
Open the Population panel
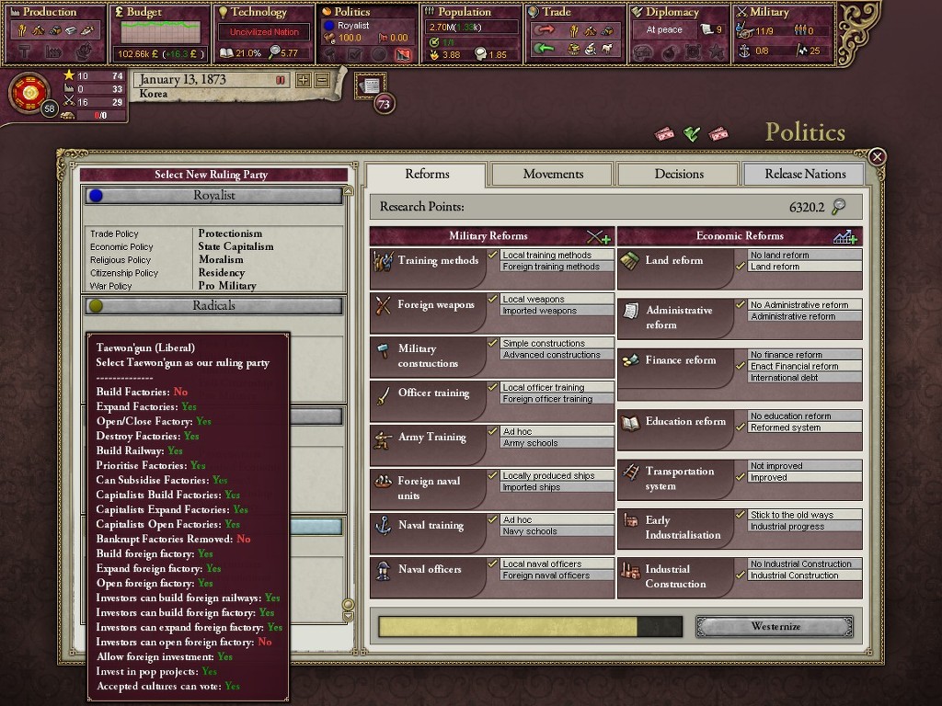point(471,34)
